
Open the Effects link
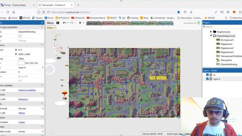click(x=22, y=113)
